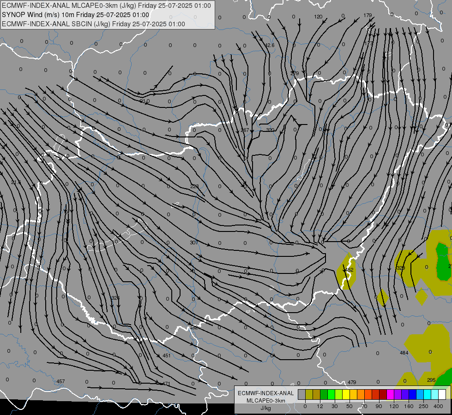Select the bright green legend swatch

point(331,395)
